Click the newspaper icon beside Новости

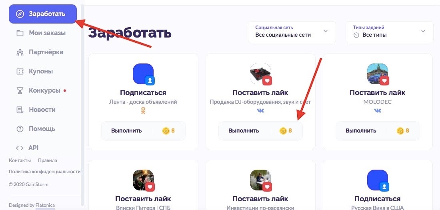20,110
